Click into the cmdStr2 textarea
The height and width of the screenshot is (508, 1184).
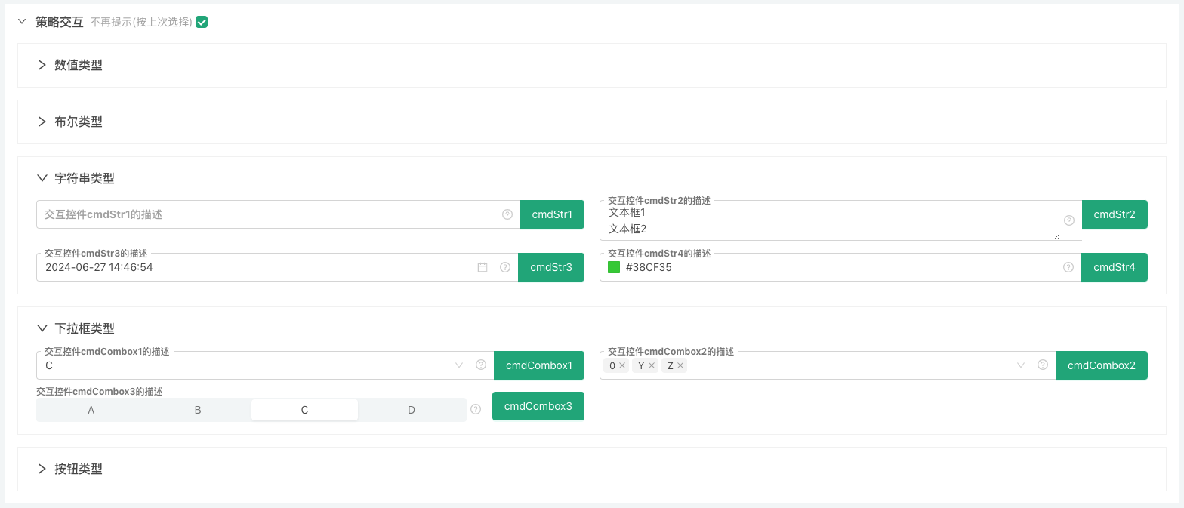831,221
